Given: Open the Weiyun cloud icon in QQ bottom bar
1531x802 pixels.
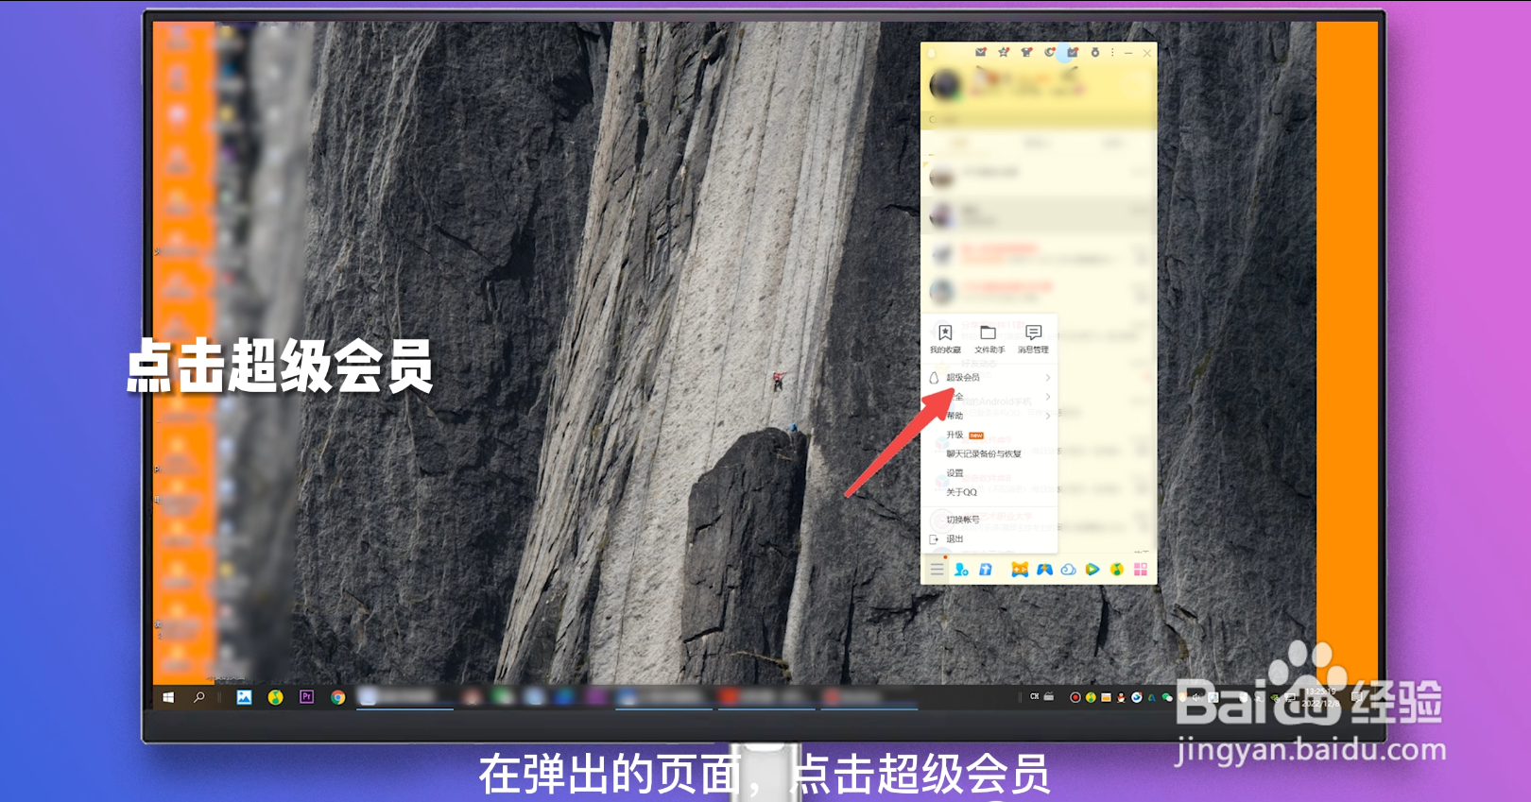Looking at the screenshot, I should coord(1068,569).
